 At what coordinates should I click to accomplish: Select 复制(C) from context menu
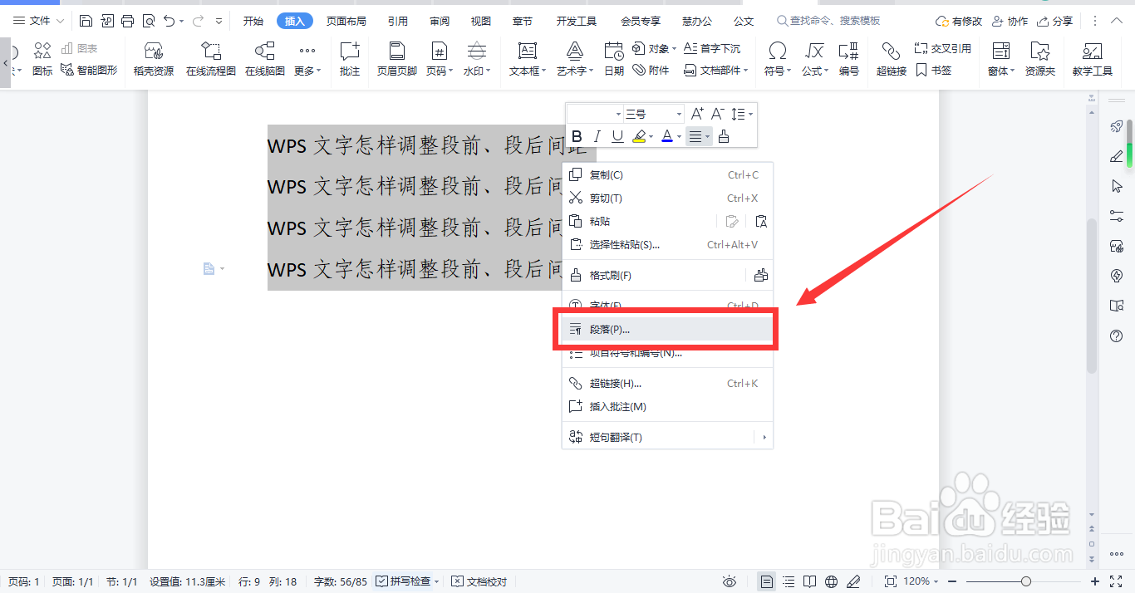(x=668, y=175)
